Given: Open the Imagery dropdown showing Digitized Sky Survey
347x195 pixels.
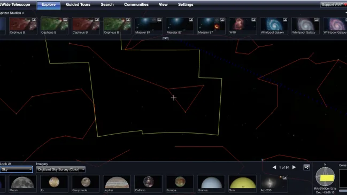Looking at the screenshot, I should (60, 169).
